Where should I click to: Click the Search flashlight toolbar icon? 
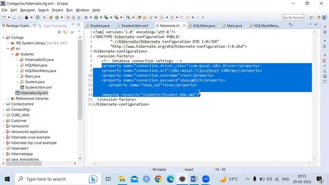tap(151, 17)
